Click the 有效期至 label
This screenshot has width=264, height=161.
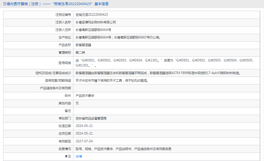pyautogui.click(x=65, y=141)
